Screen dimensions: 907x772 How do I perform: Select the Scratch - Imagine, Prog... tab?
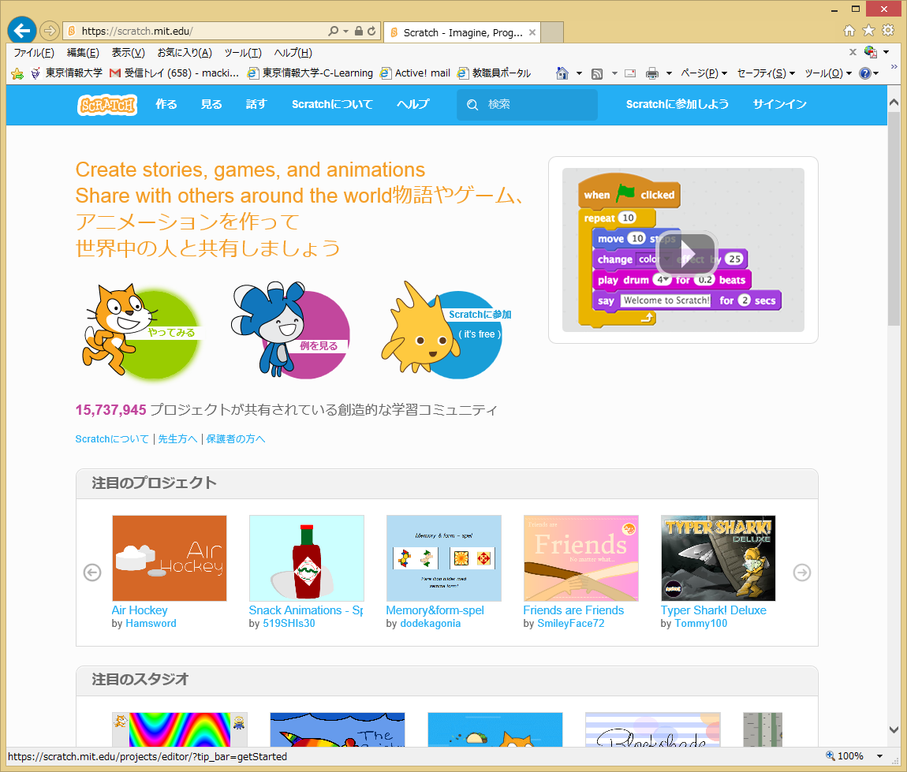pyautogui.click(x=463, y=32)
